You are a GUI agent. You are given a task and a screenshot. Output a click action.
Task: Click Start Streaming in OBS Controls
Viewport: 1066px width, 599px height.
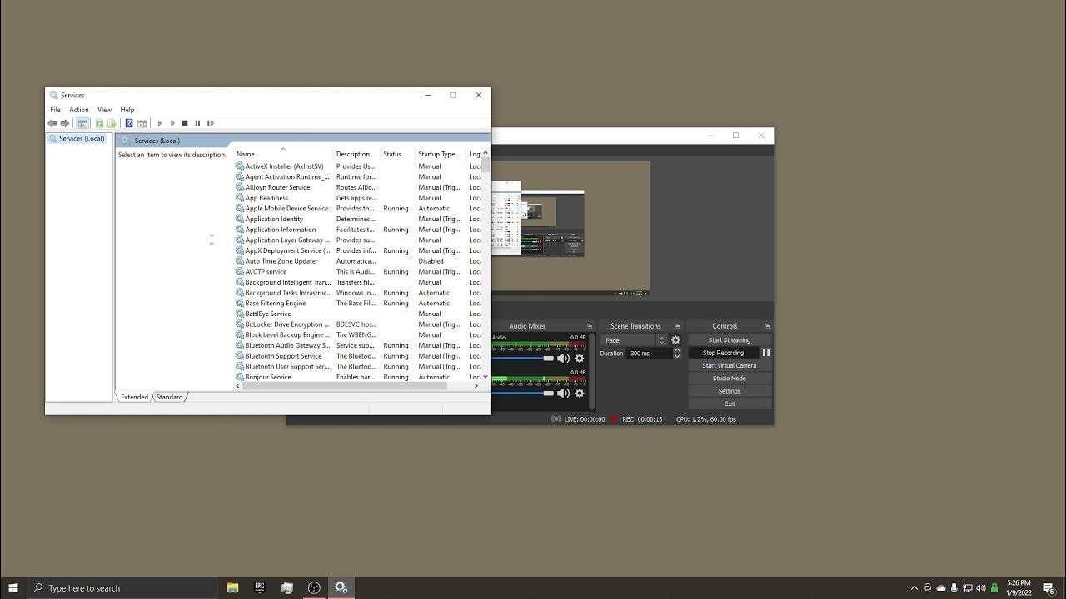tap(729, 340)
